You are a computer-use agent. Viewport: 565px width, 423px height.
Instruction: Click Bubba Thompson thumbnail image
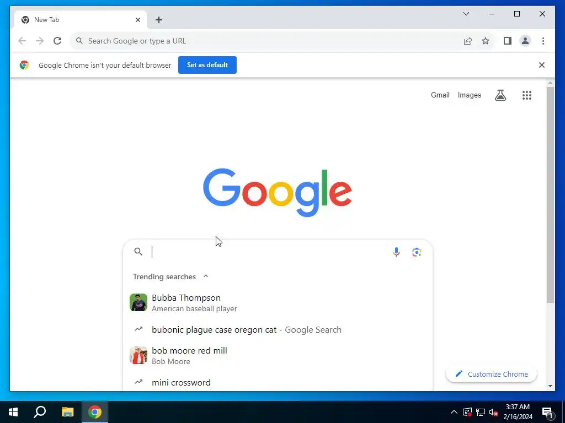click(138, 302)
